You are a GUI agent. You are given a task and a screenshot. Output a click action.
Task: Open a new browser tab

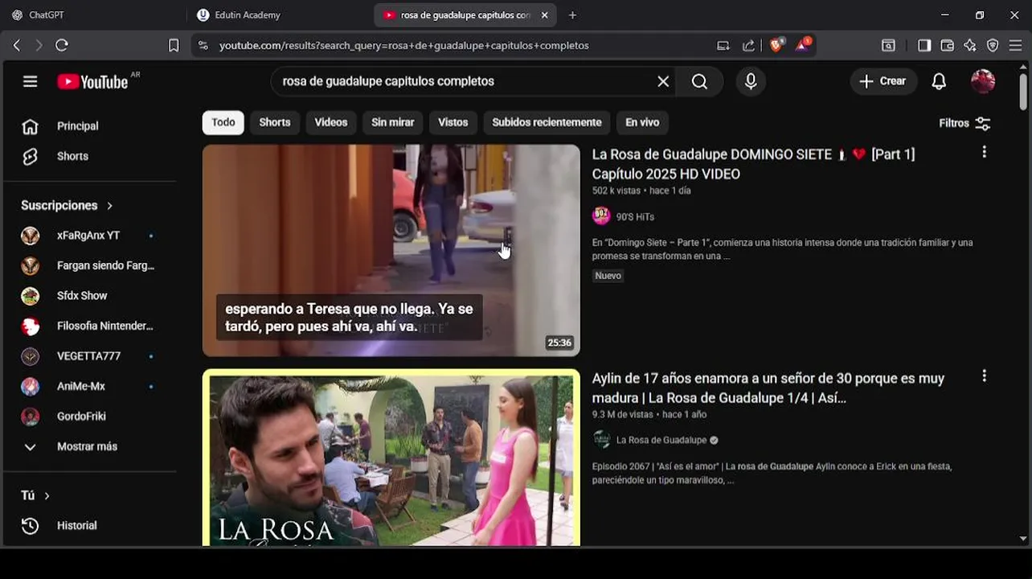[x=572, y=14]
